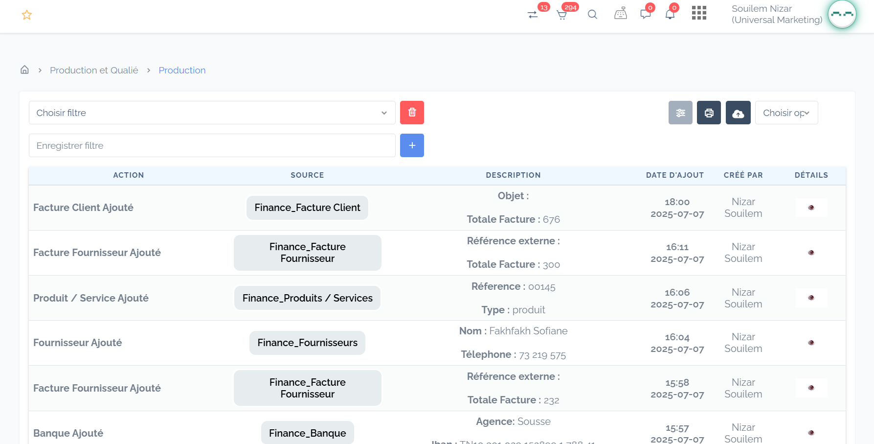Click the Enregistrer filtre input field
This screenshot has height=444, width=874.
click(212, 146)
